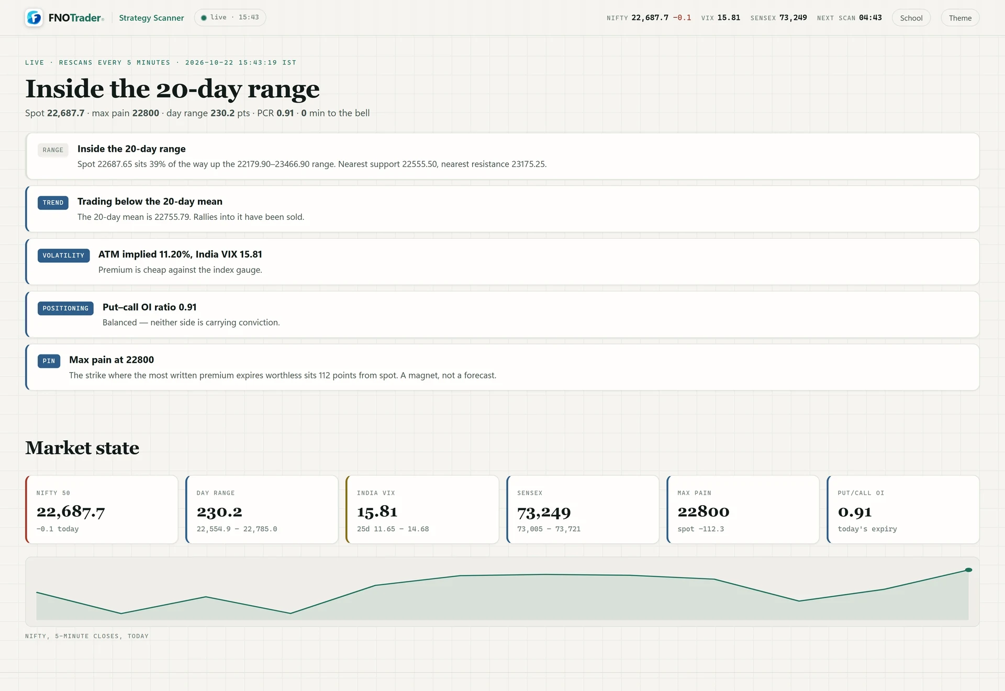Viewport: 1005px width, 691px height.
Task: Click the 'Premium is cheap against the index gauge.' text
Action: coord(180,270)
